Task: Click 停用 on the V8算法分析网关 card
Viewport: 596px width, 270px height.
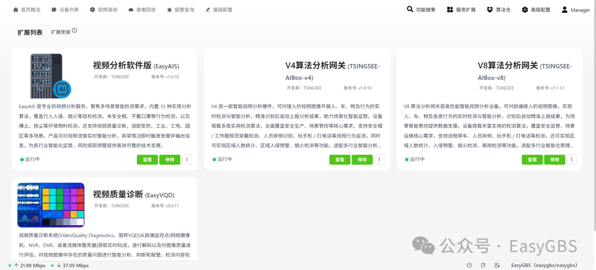Action: click(x=555, y=160)
